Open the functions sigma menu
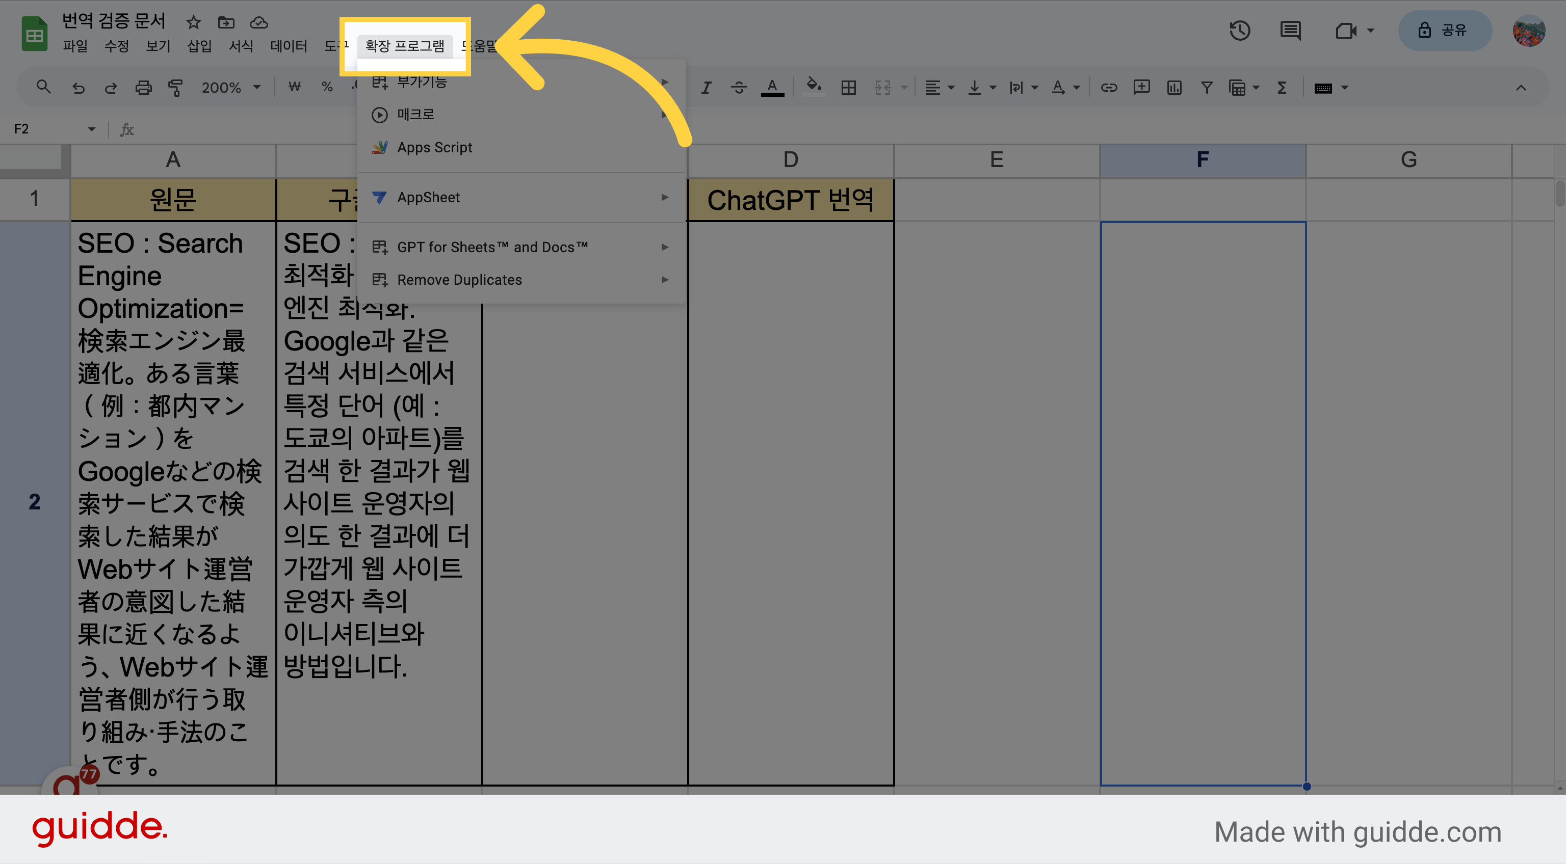The image size is (1566, 864). click(1282, 88)
